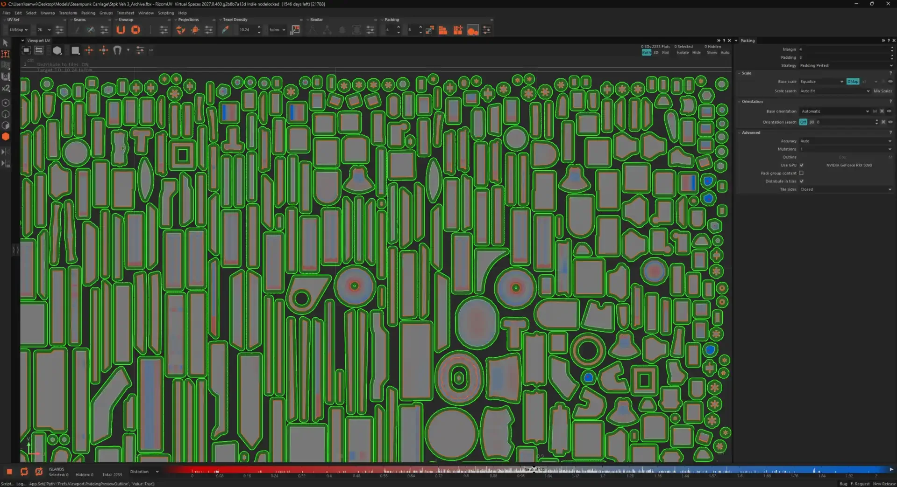Open the Scripting menu
Screen dimensions: 897x487
(166, 13)
